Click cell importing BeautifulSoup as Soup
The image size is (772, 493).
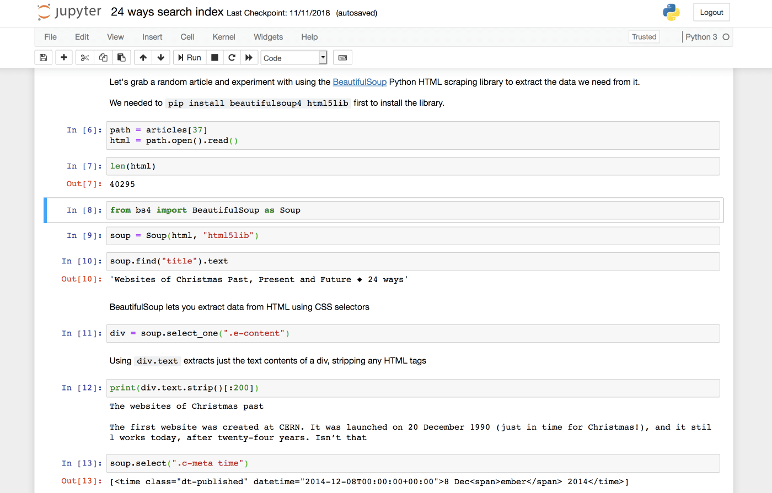click(x=413, y=210)
